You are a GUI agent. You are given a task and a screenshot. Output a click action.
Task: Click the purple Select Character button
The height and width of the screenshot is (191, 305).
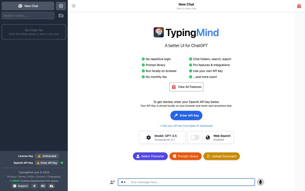(x=150, y=156)
